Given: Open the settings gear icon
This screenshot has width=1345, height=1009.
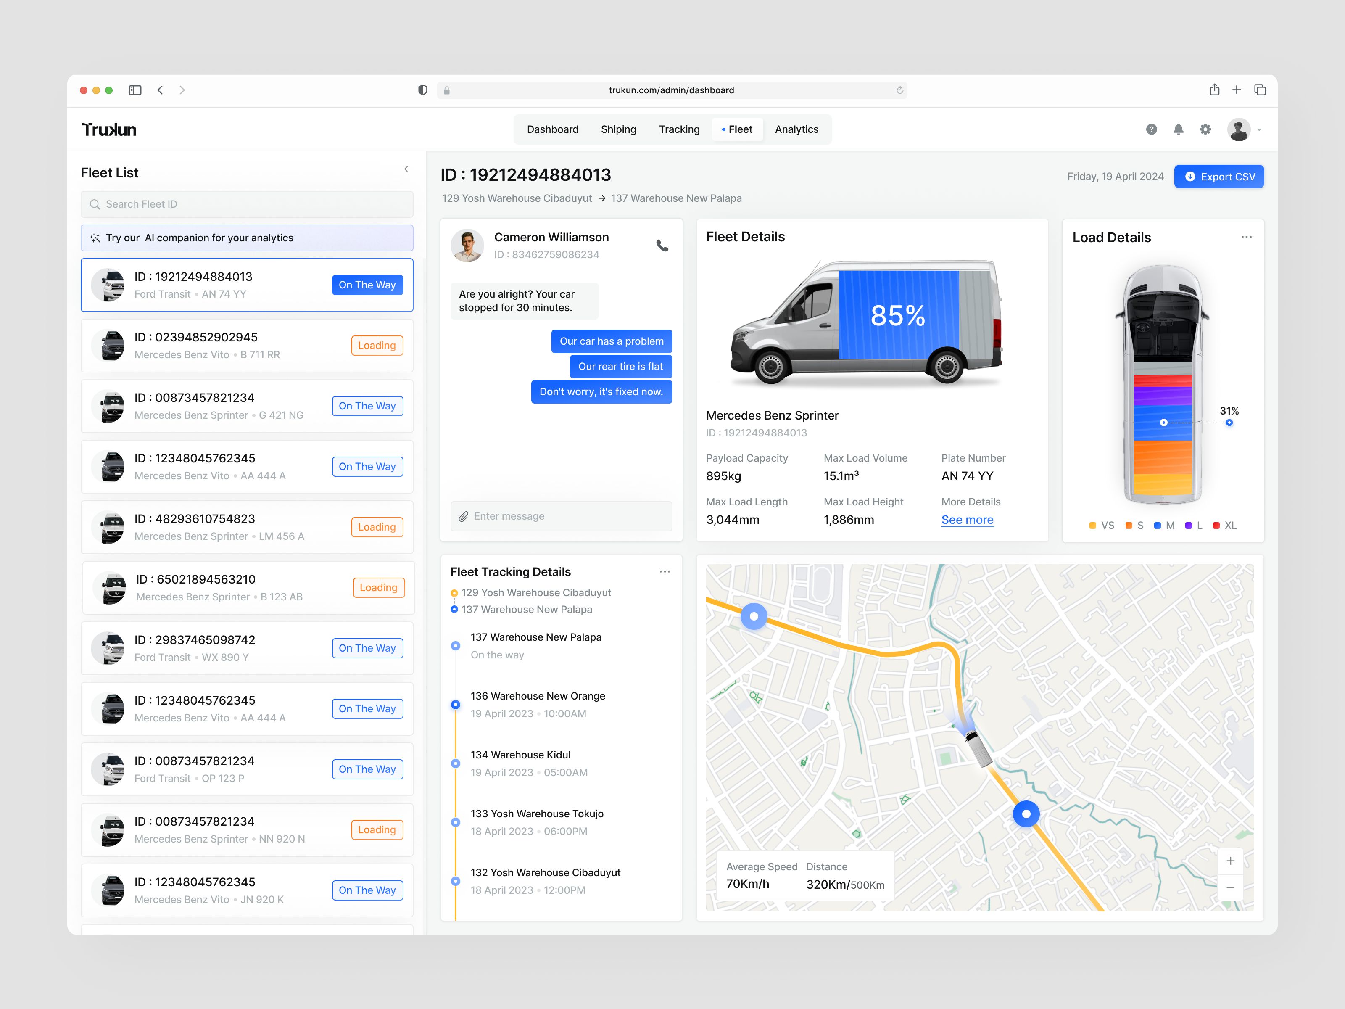Looking at the screenshot, I should [1205, 129].
